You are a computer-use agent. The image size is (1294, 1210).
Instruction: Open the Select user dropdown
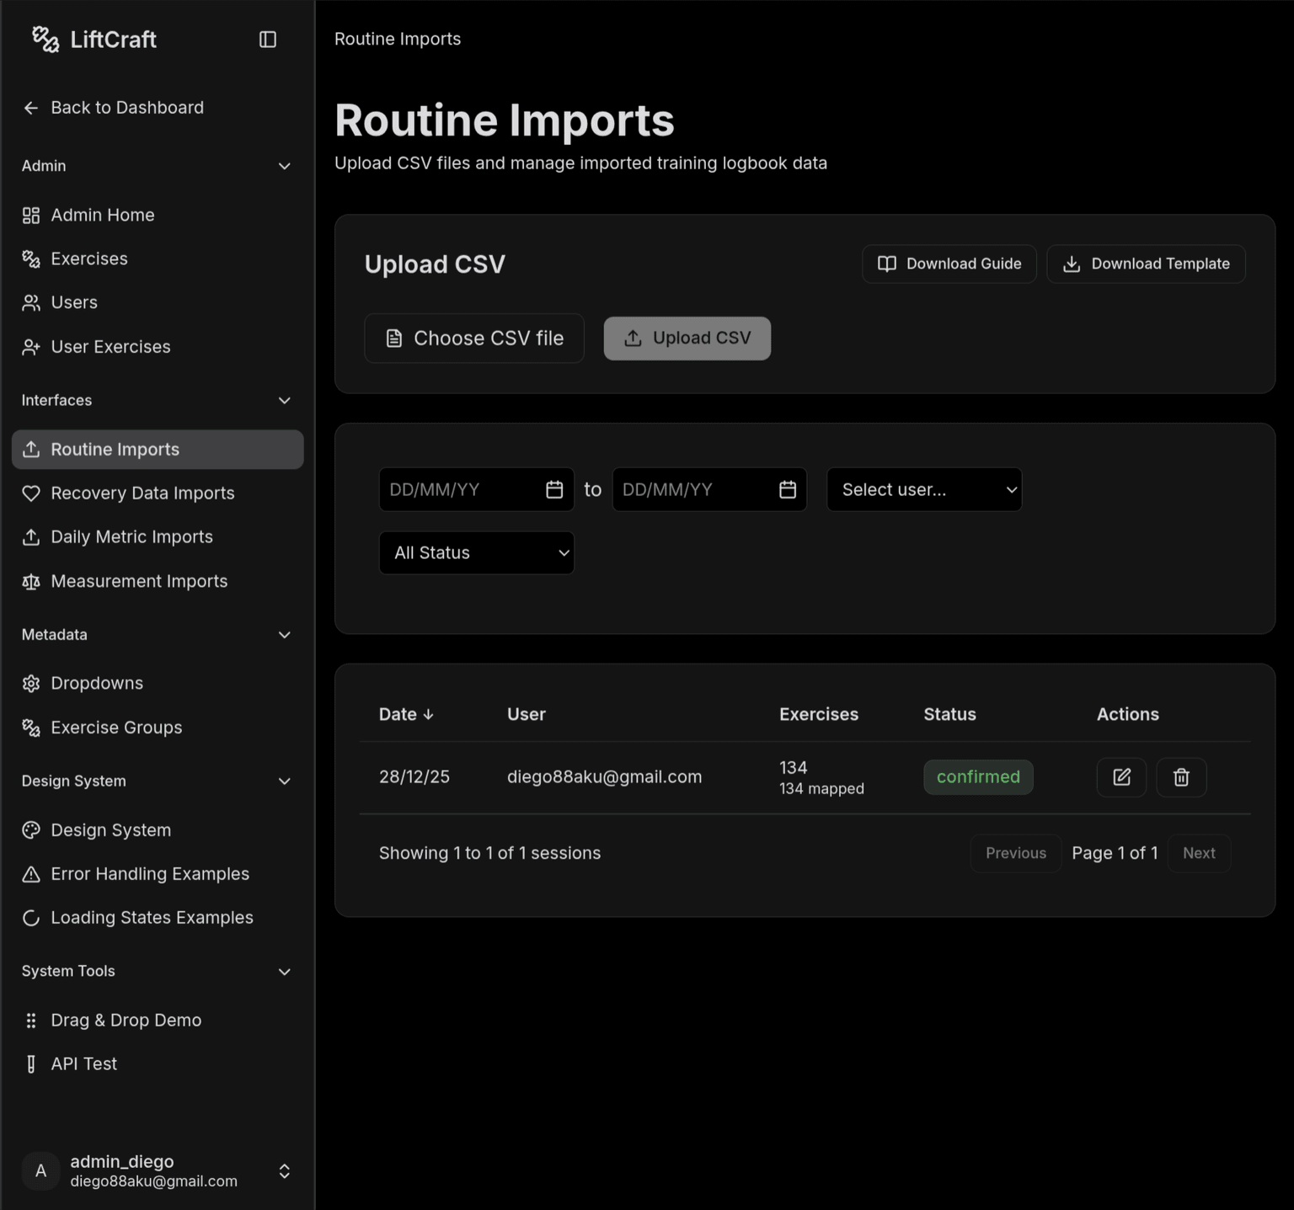[x=924, y=489]
